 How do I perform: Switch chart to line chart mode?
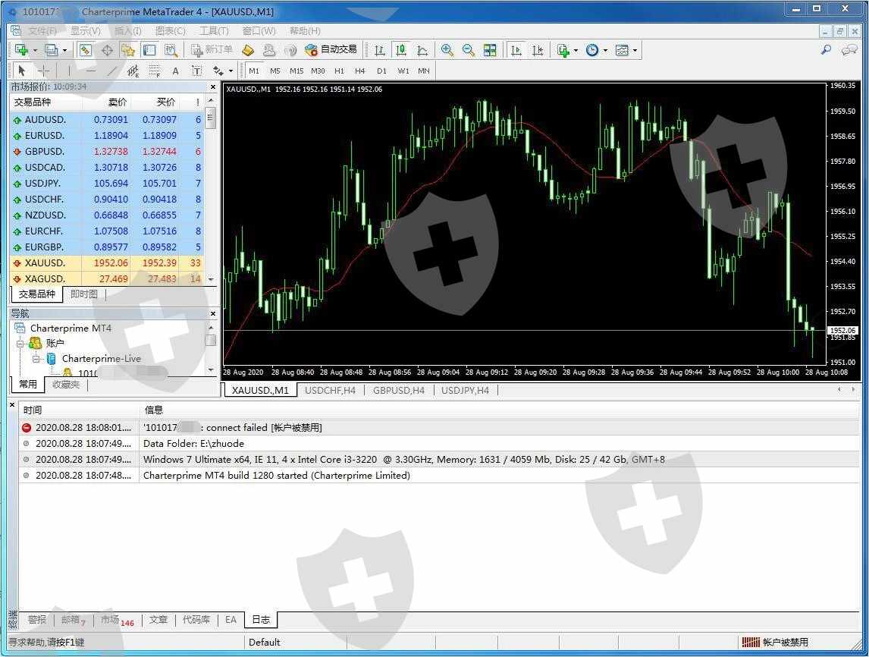(x=422, y=50)
